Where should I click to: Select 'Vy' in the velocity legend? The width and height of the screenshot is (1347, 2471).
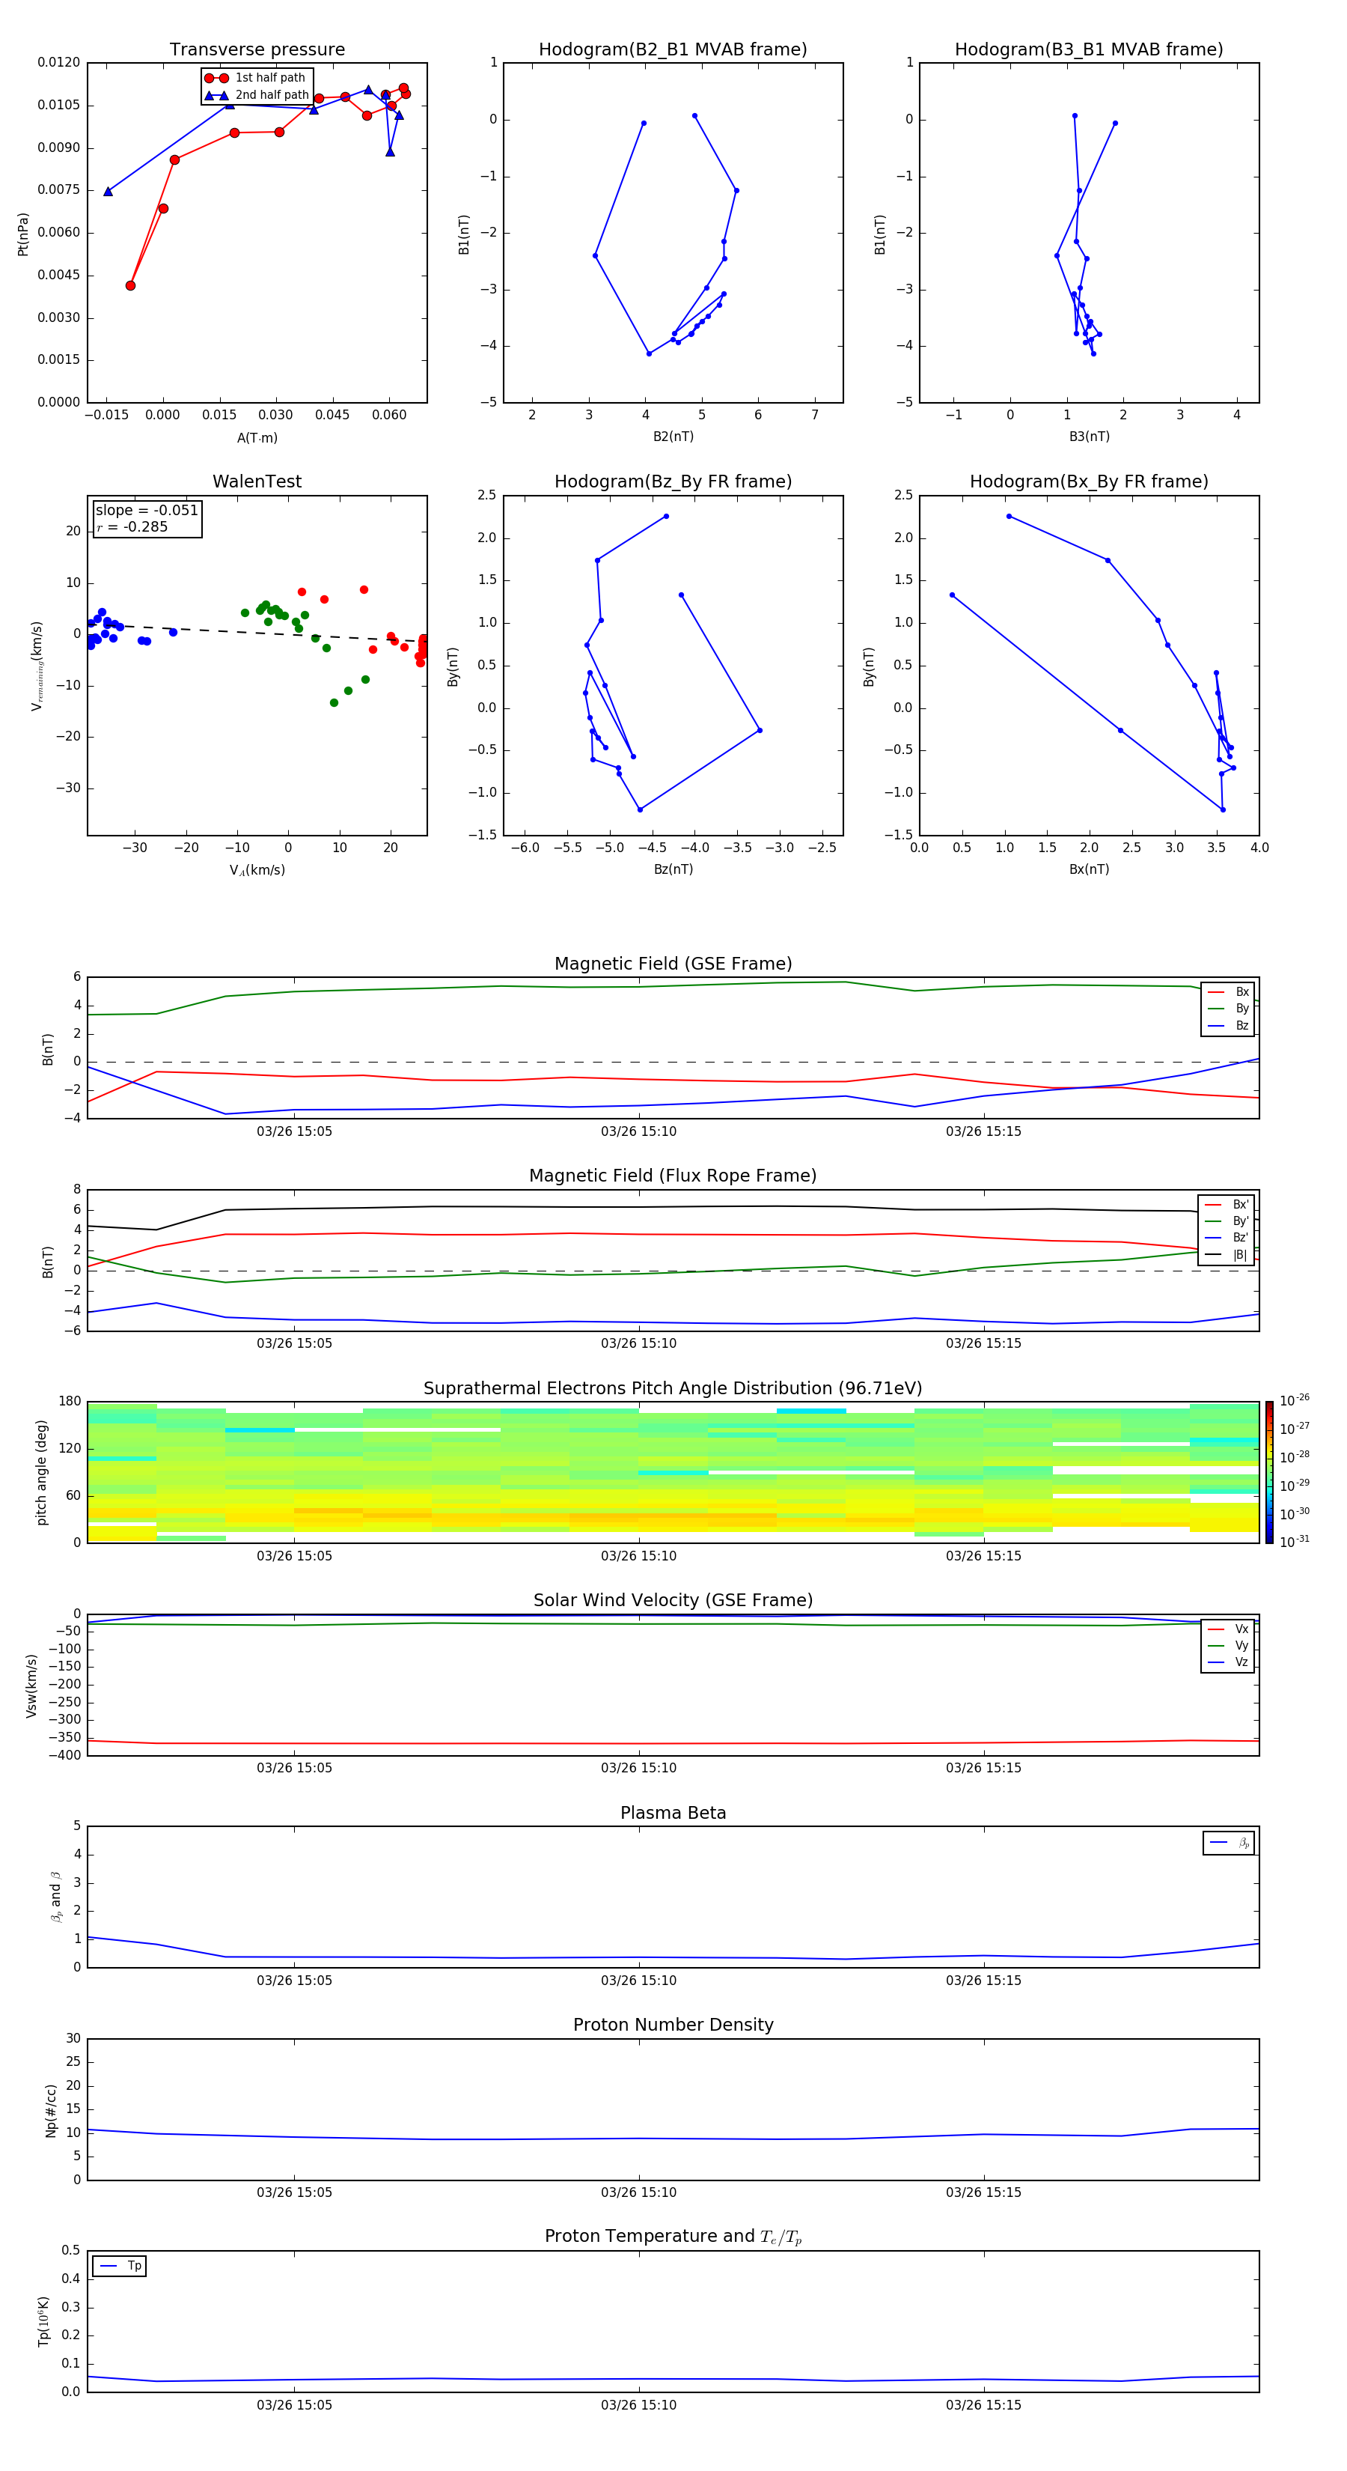coord(1228,1645)
